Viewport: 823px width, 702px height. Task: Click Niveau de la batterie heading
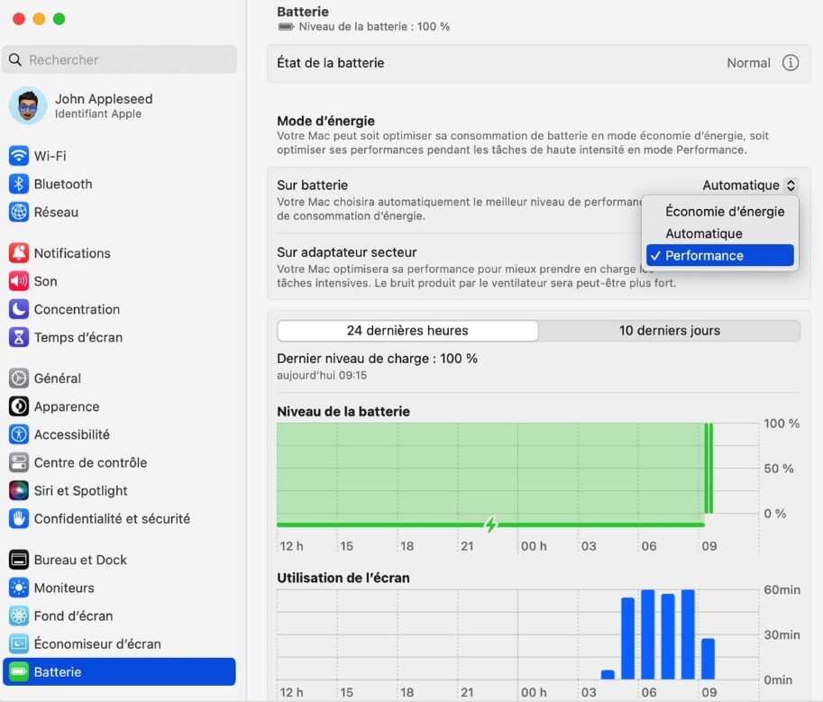[x=343, y=411]
